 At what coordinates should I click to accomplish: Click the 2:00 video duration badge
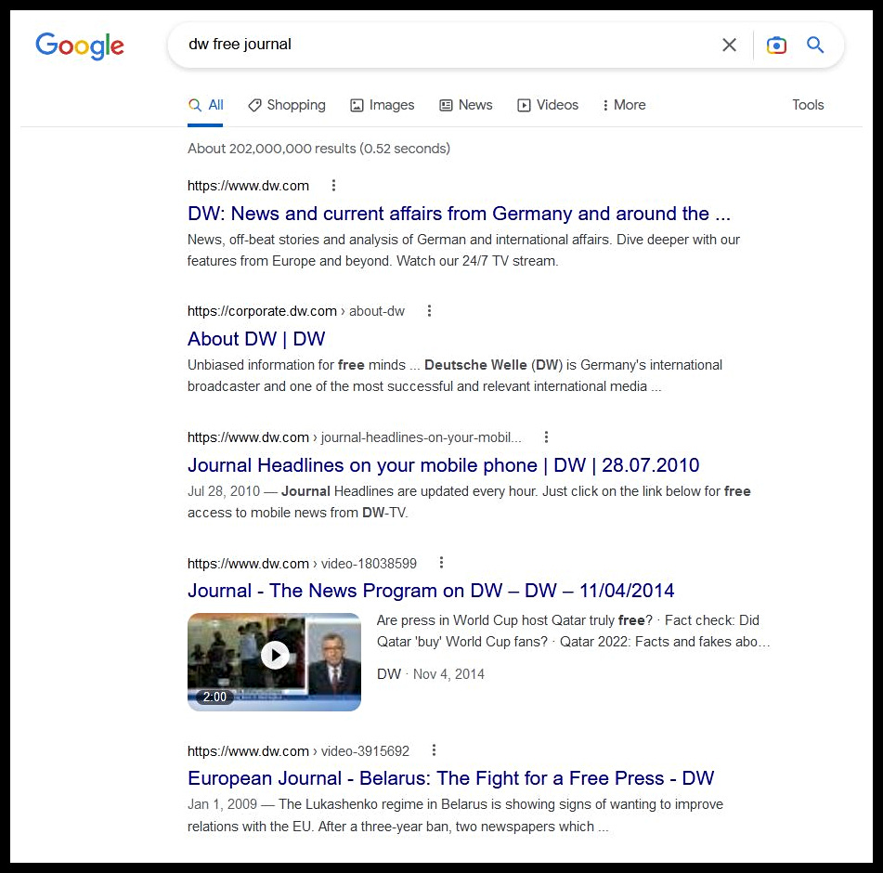(214, 697)
